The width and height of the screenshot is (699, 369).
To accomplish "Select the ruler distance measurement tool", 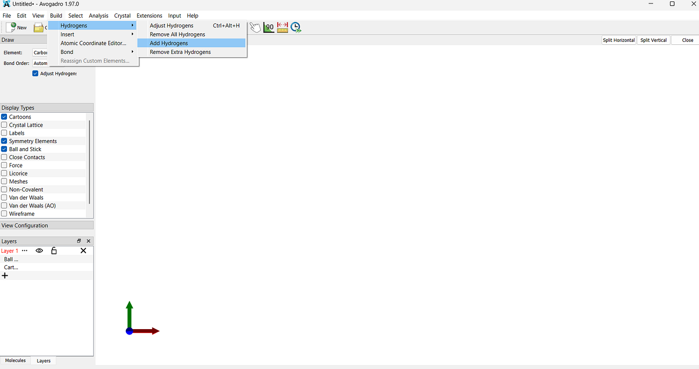I will pos(283,27).
